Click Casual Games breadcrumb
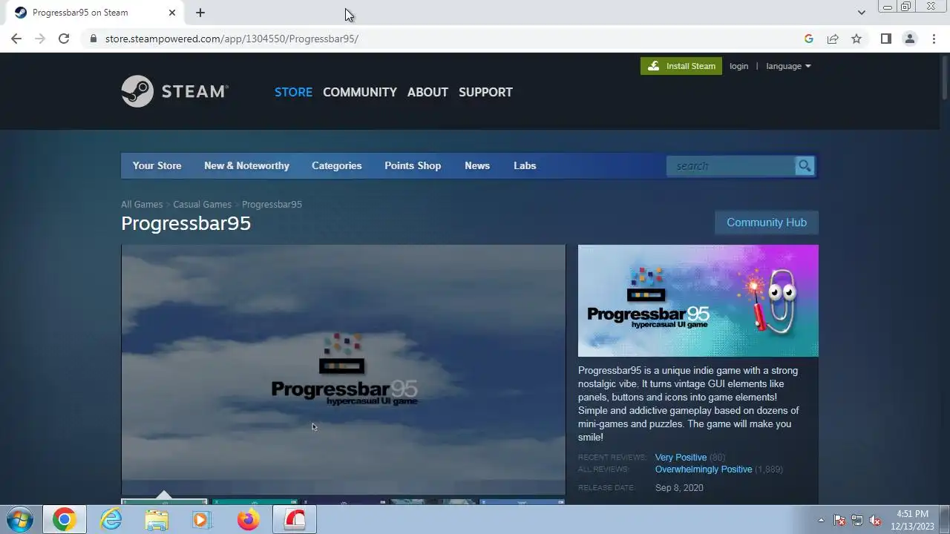This screenshot has height=534, width=950. pyautogui.click(x=202, y=204)
